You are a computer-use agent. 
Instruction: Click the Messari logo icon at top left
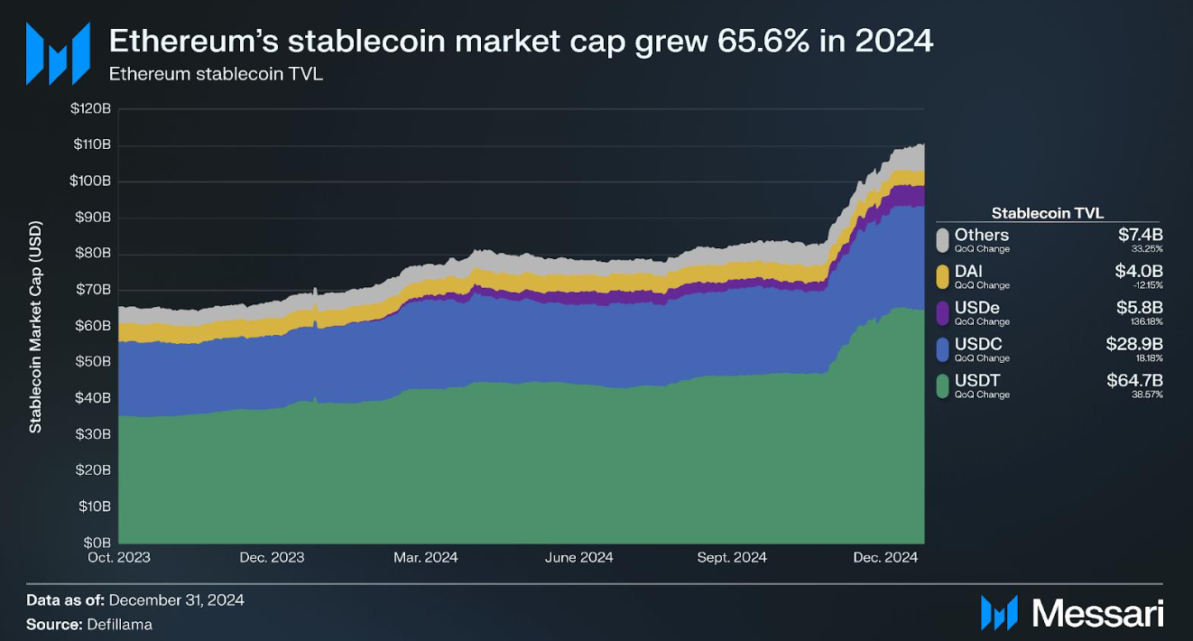pos(58,53)
